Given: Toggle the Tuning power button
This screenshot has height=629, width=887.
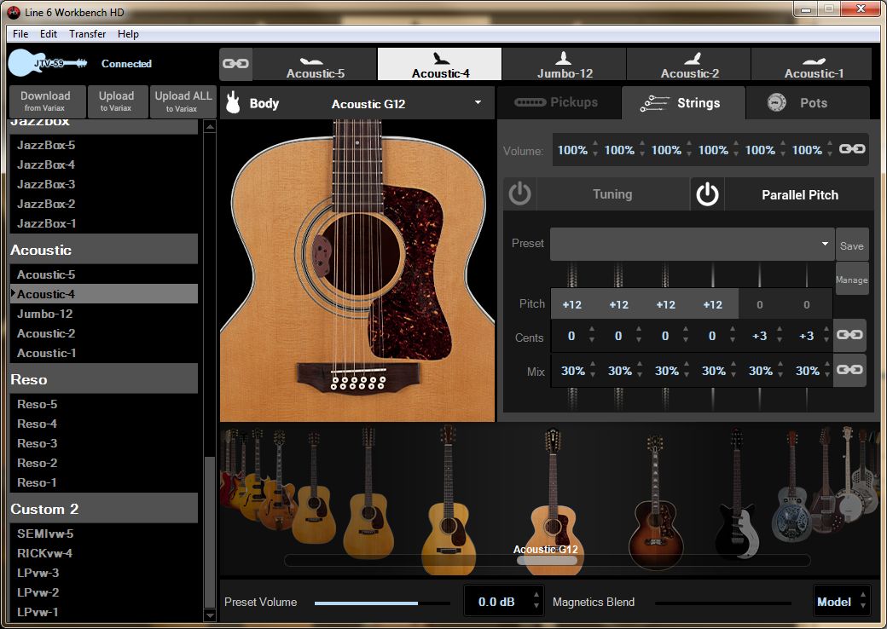Looking at the screenshot, I should pyautogui.click(x=519, y=193).
